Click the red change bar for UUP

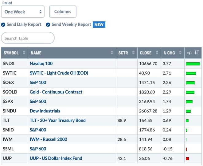(x=187, y=159)
